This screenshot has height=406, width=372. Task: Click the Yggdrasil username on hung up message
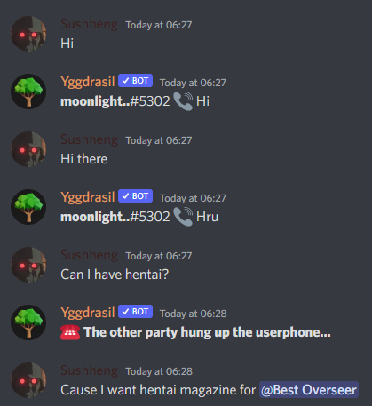pos(88,313)
